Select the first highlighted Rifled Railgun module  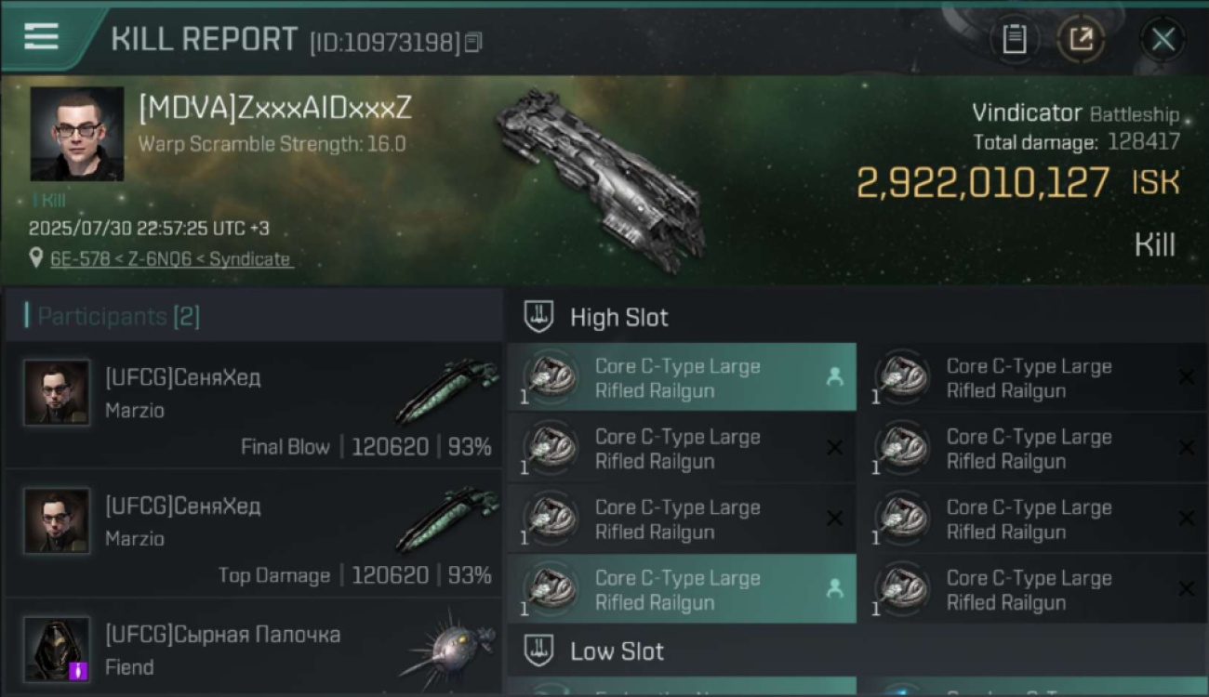click(682, 377)
